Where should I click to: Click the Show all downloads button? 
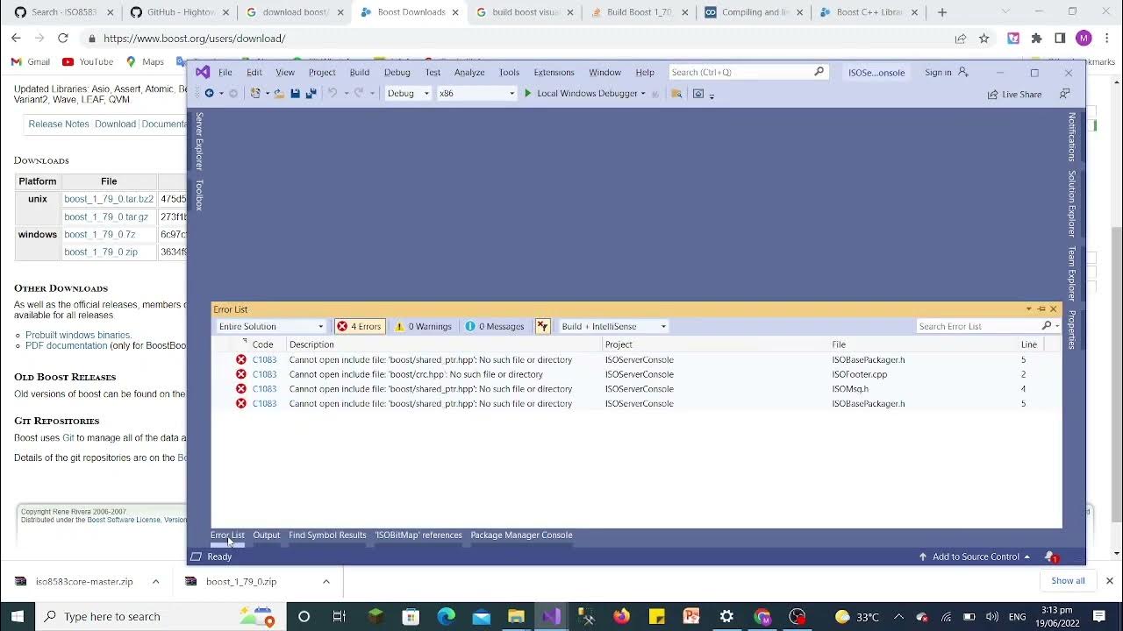pos(1068,581)
